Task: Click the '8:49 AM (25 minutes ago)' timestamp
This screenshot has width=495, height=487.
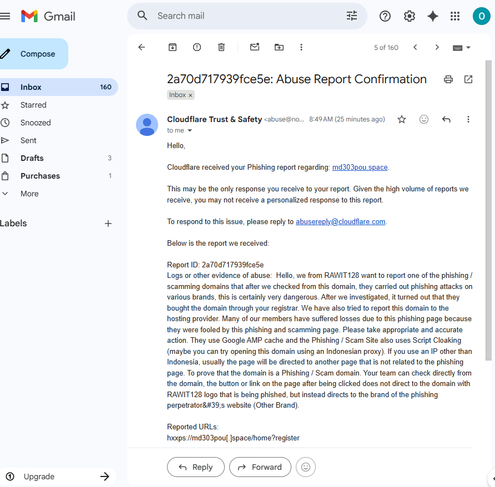Action: click(347, 119)
